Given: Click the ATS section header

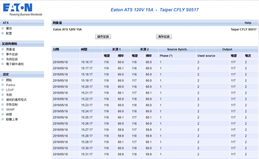Looking at the screenshot, I should click(x=22, y=23).
